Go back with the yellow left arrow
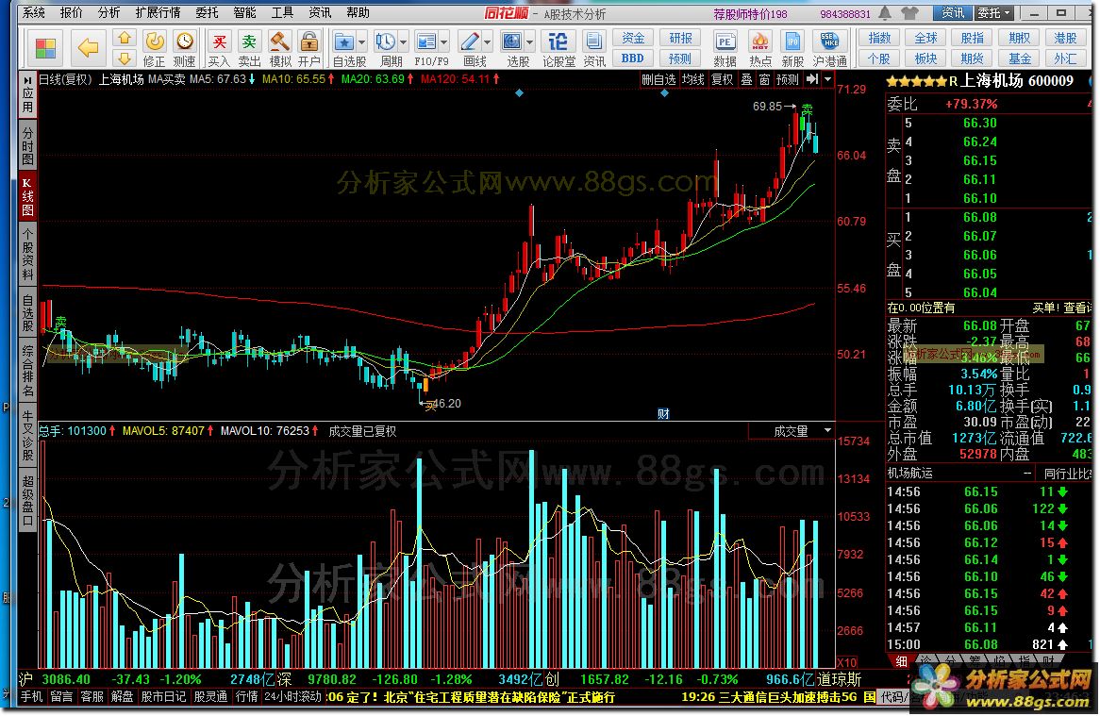 point(88,48)
